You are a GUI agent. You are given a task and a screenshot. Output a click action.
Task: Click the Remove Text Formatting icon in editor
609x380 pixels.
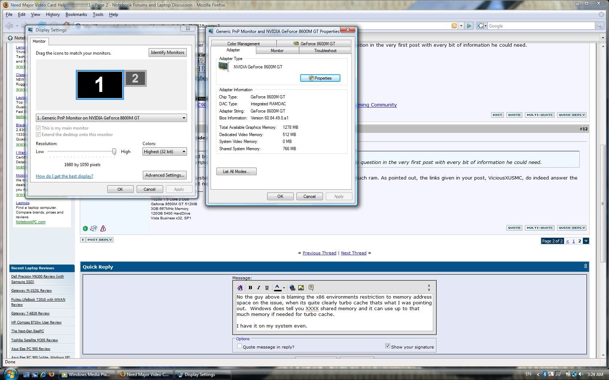click(x=240, y=288)
